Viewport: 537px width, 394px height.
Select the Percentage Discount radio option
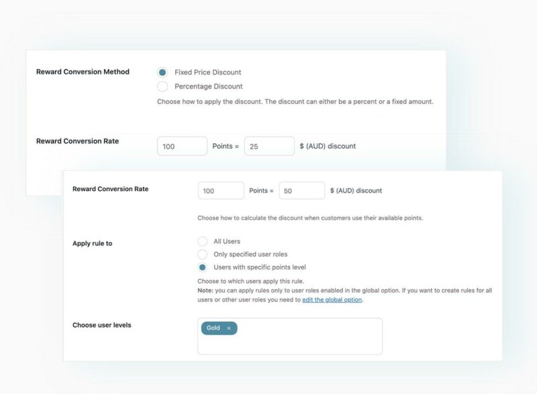[162, 86]
